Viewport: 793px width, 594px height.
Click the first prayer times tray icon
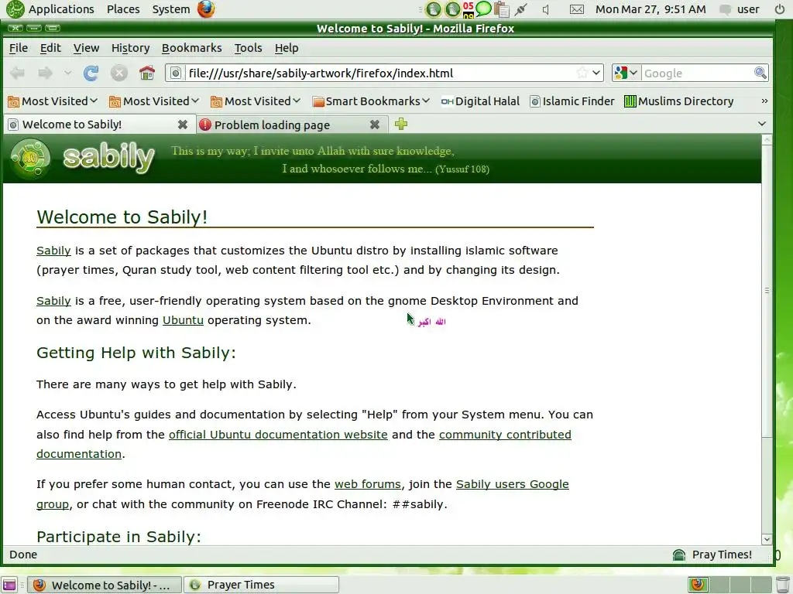tap(434, 9)
